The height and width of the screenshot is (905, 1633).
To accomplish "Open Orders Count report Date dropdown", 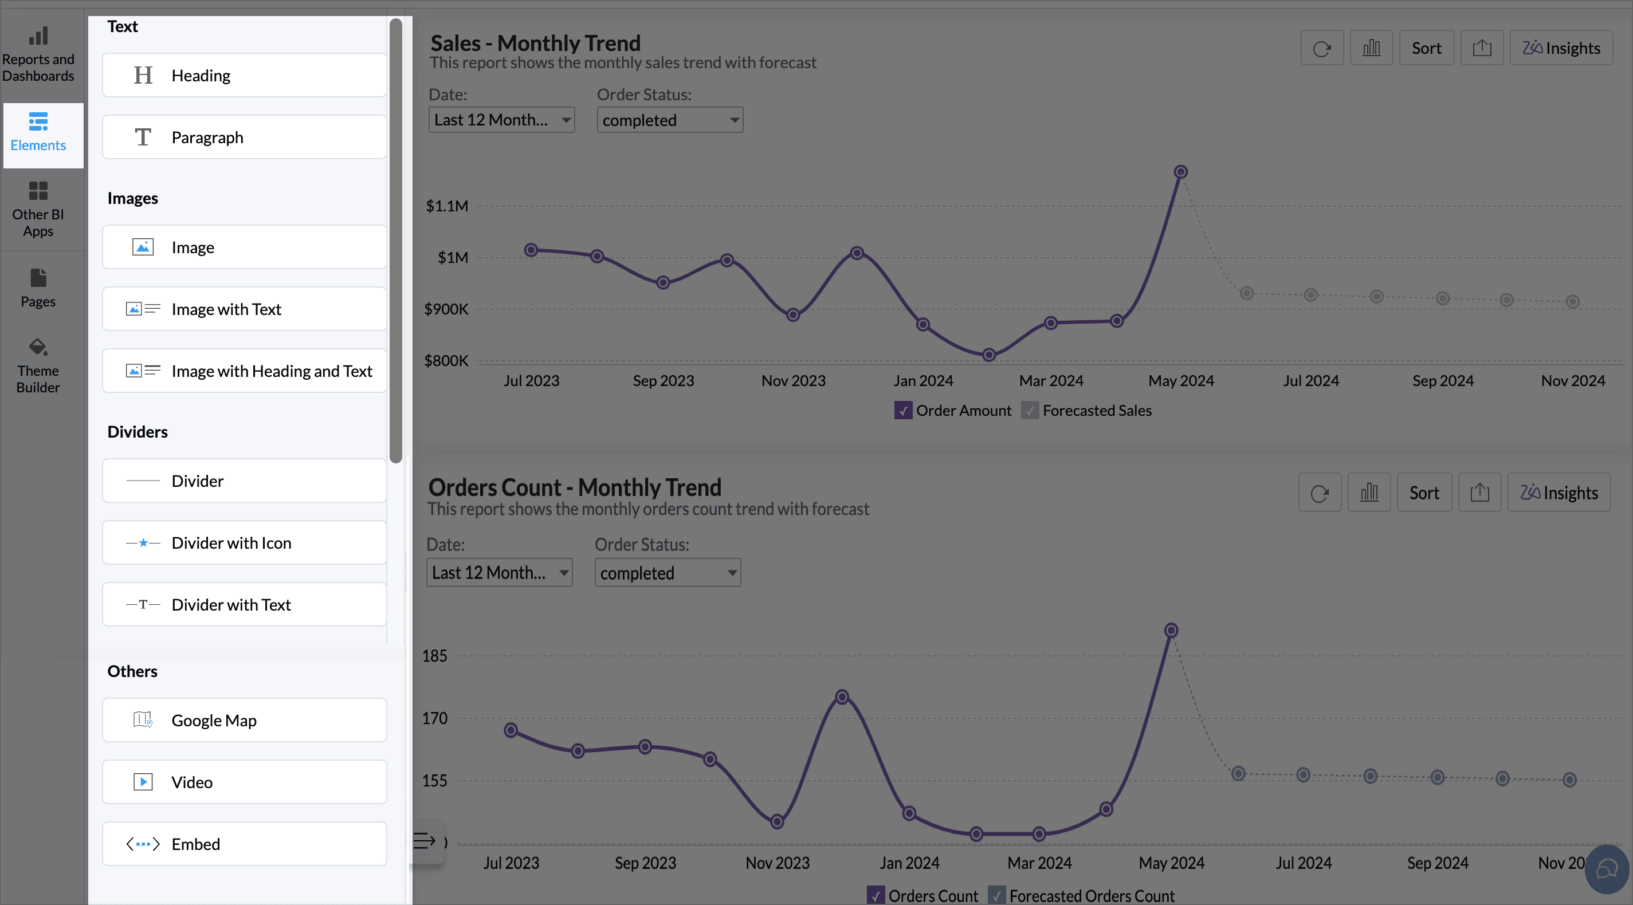I will coord(499,573).
